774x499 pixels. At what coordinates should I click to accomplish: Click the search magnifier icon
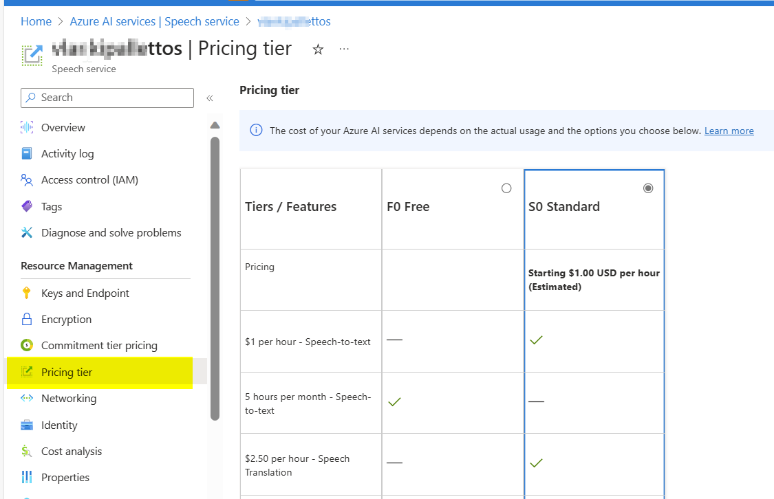[x=30, y=97]
